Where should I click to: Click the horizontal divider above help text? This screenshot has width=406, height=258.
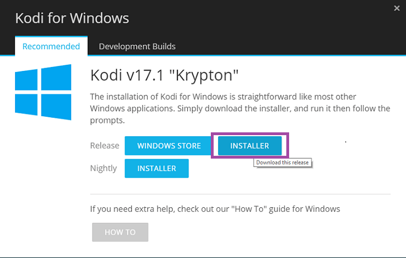(x=240, y=194)
